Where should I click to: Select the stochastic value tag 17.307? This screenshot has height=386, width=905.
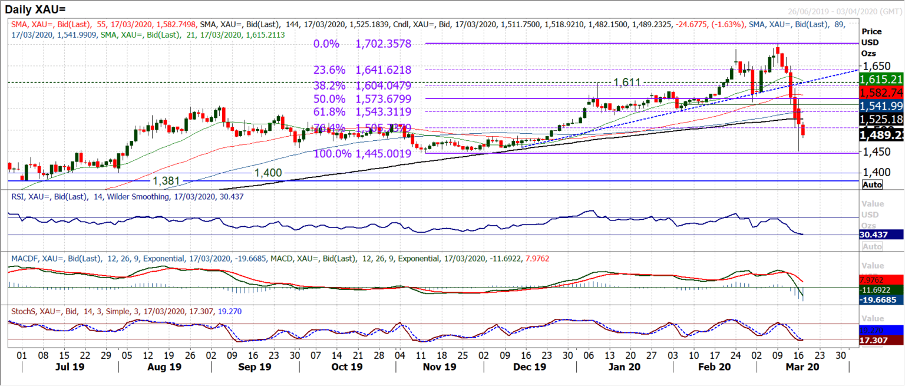click(x=881, y=341)
